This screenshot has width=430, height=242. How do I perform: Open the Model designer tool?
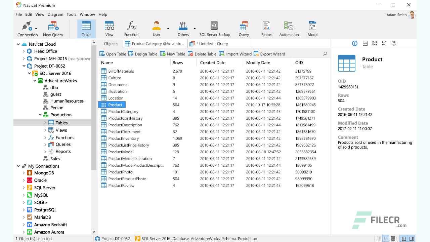312,28
